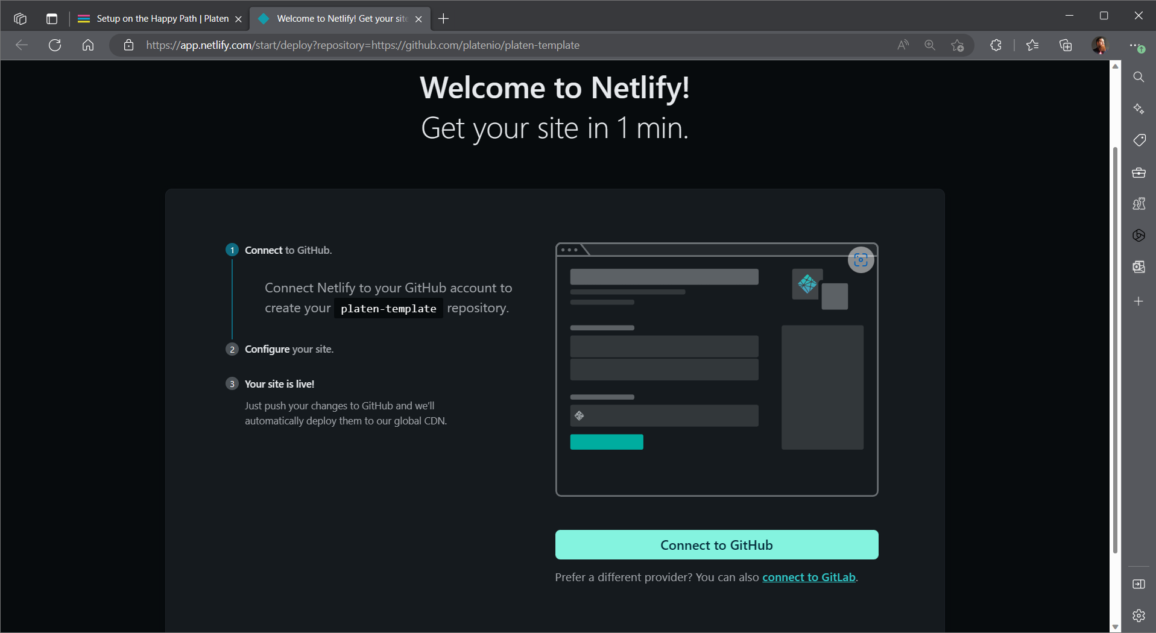
Task: Open the Collections panel
Action: 1066,45
